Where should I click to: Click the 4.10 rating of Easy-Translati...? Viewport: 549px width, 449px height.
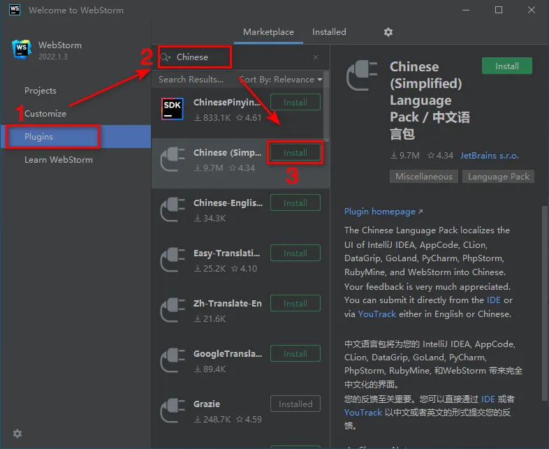pyautogui.click(x=244, y=268)
